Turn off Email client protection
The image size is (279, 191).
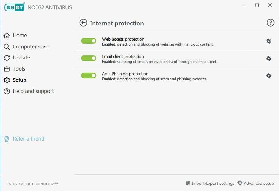pos(88,58)
